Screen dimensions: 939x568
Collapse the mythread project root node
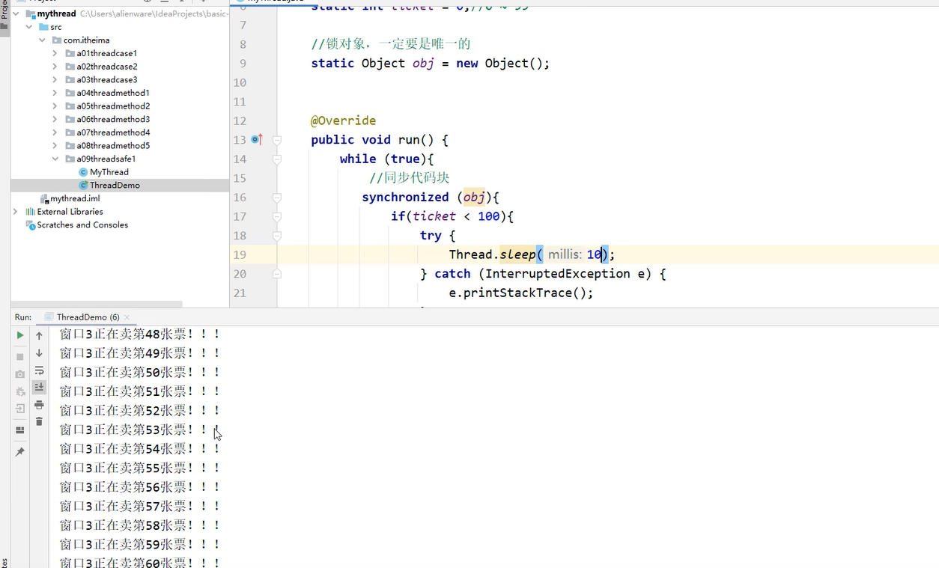coord(16,13)
